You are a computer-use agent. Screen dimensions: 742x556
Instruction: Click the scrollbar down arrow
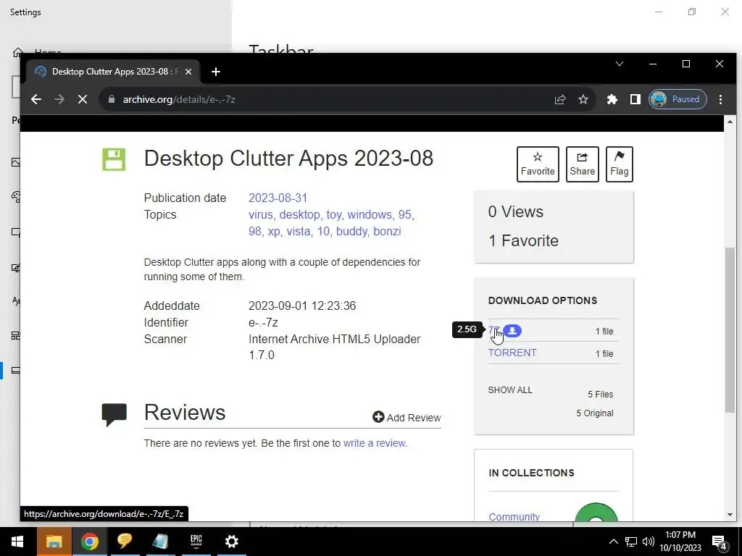730,515
